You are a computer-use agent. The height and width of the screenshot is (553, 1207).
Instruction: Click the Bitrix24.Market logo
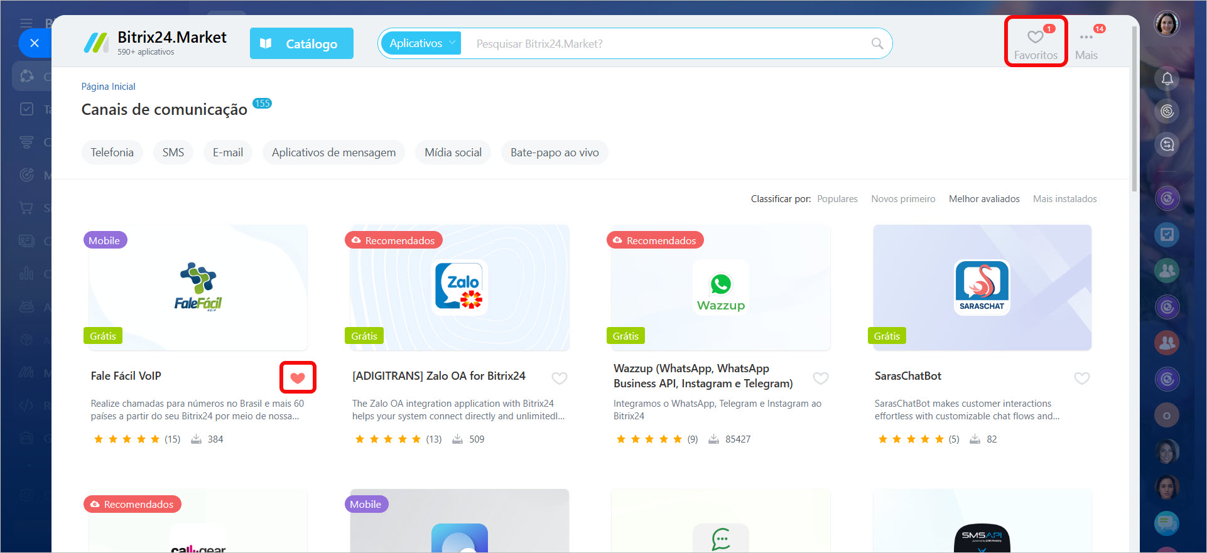coord(155,43)
